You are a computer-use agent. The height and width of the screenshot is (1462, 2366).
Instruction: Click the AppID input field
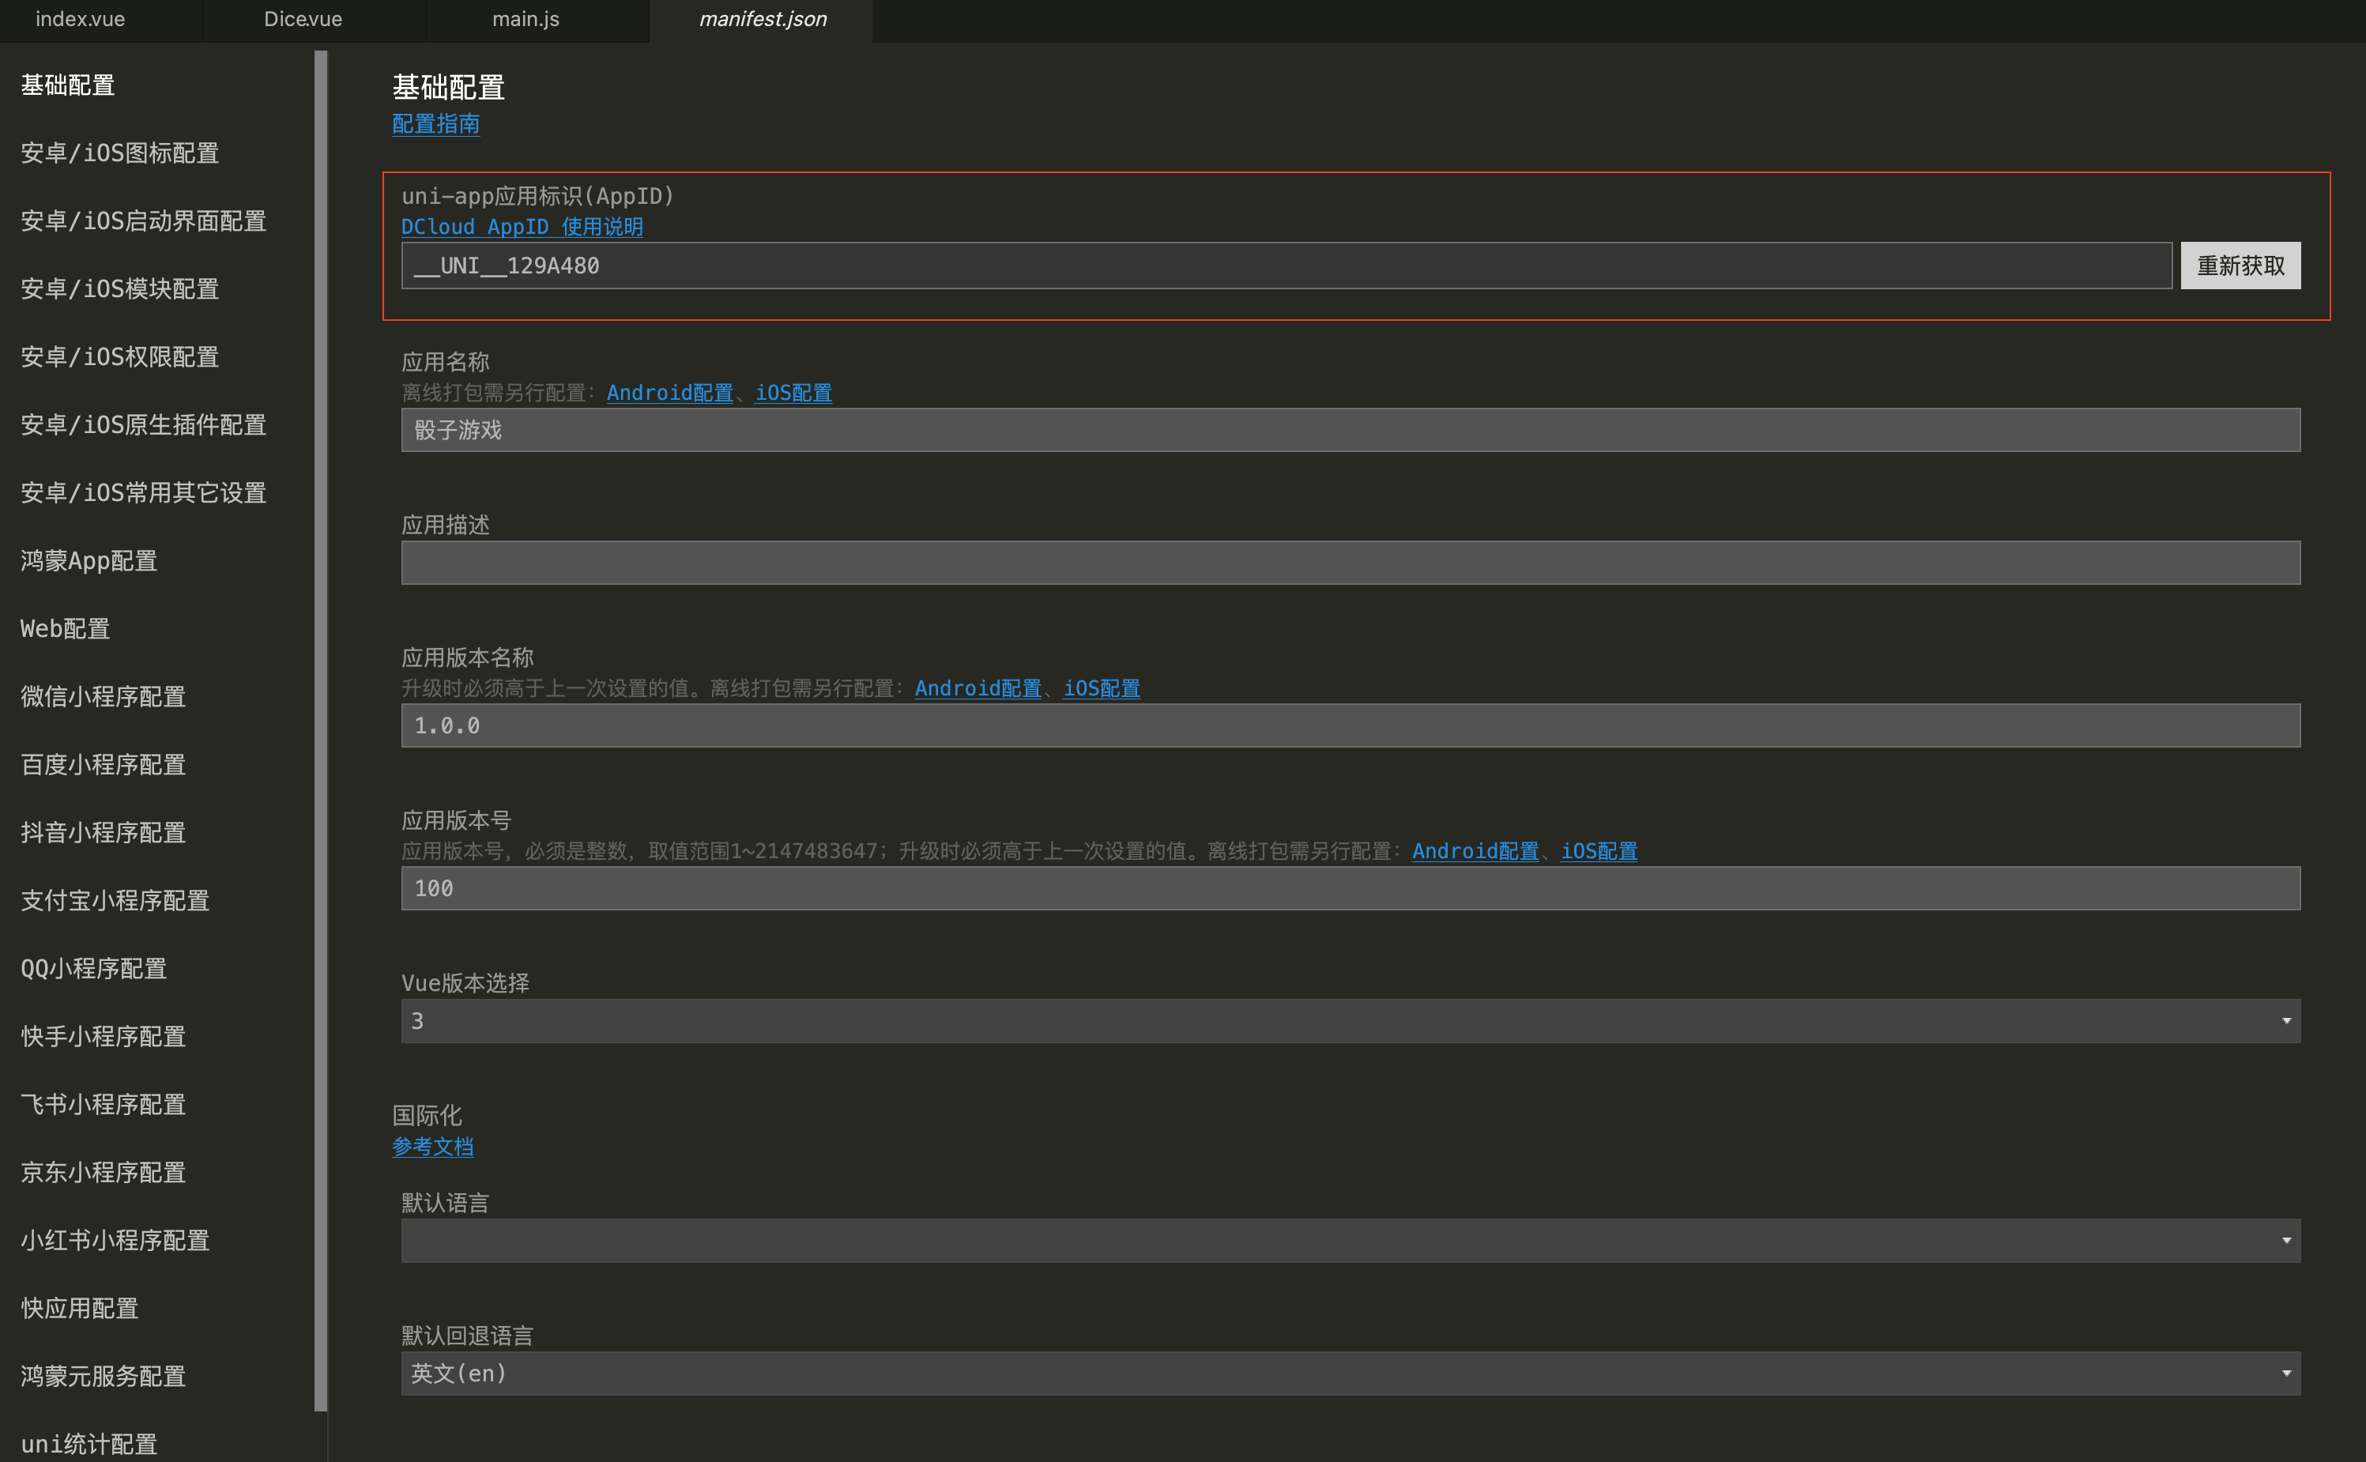coord(1286,266)
